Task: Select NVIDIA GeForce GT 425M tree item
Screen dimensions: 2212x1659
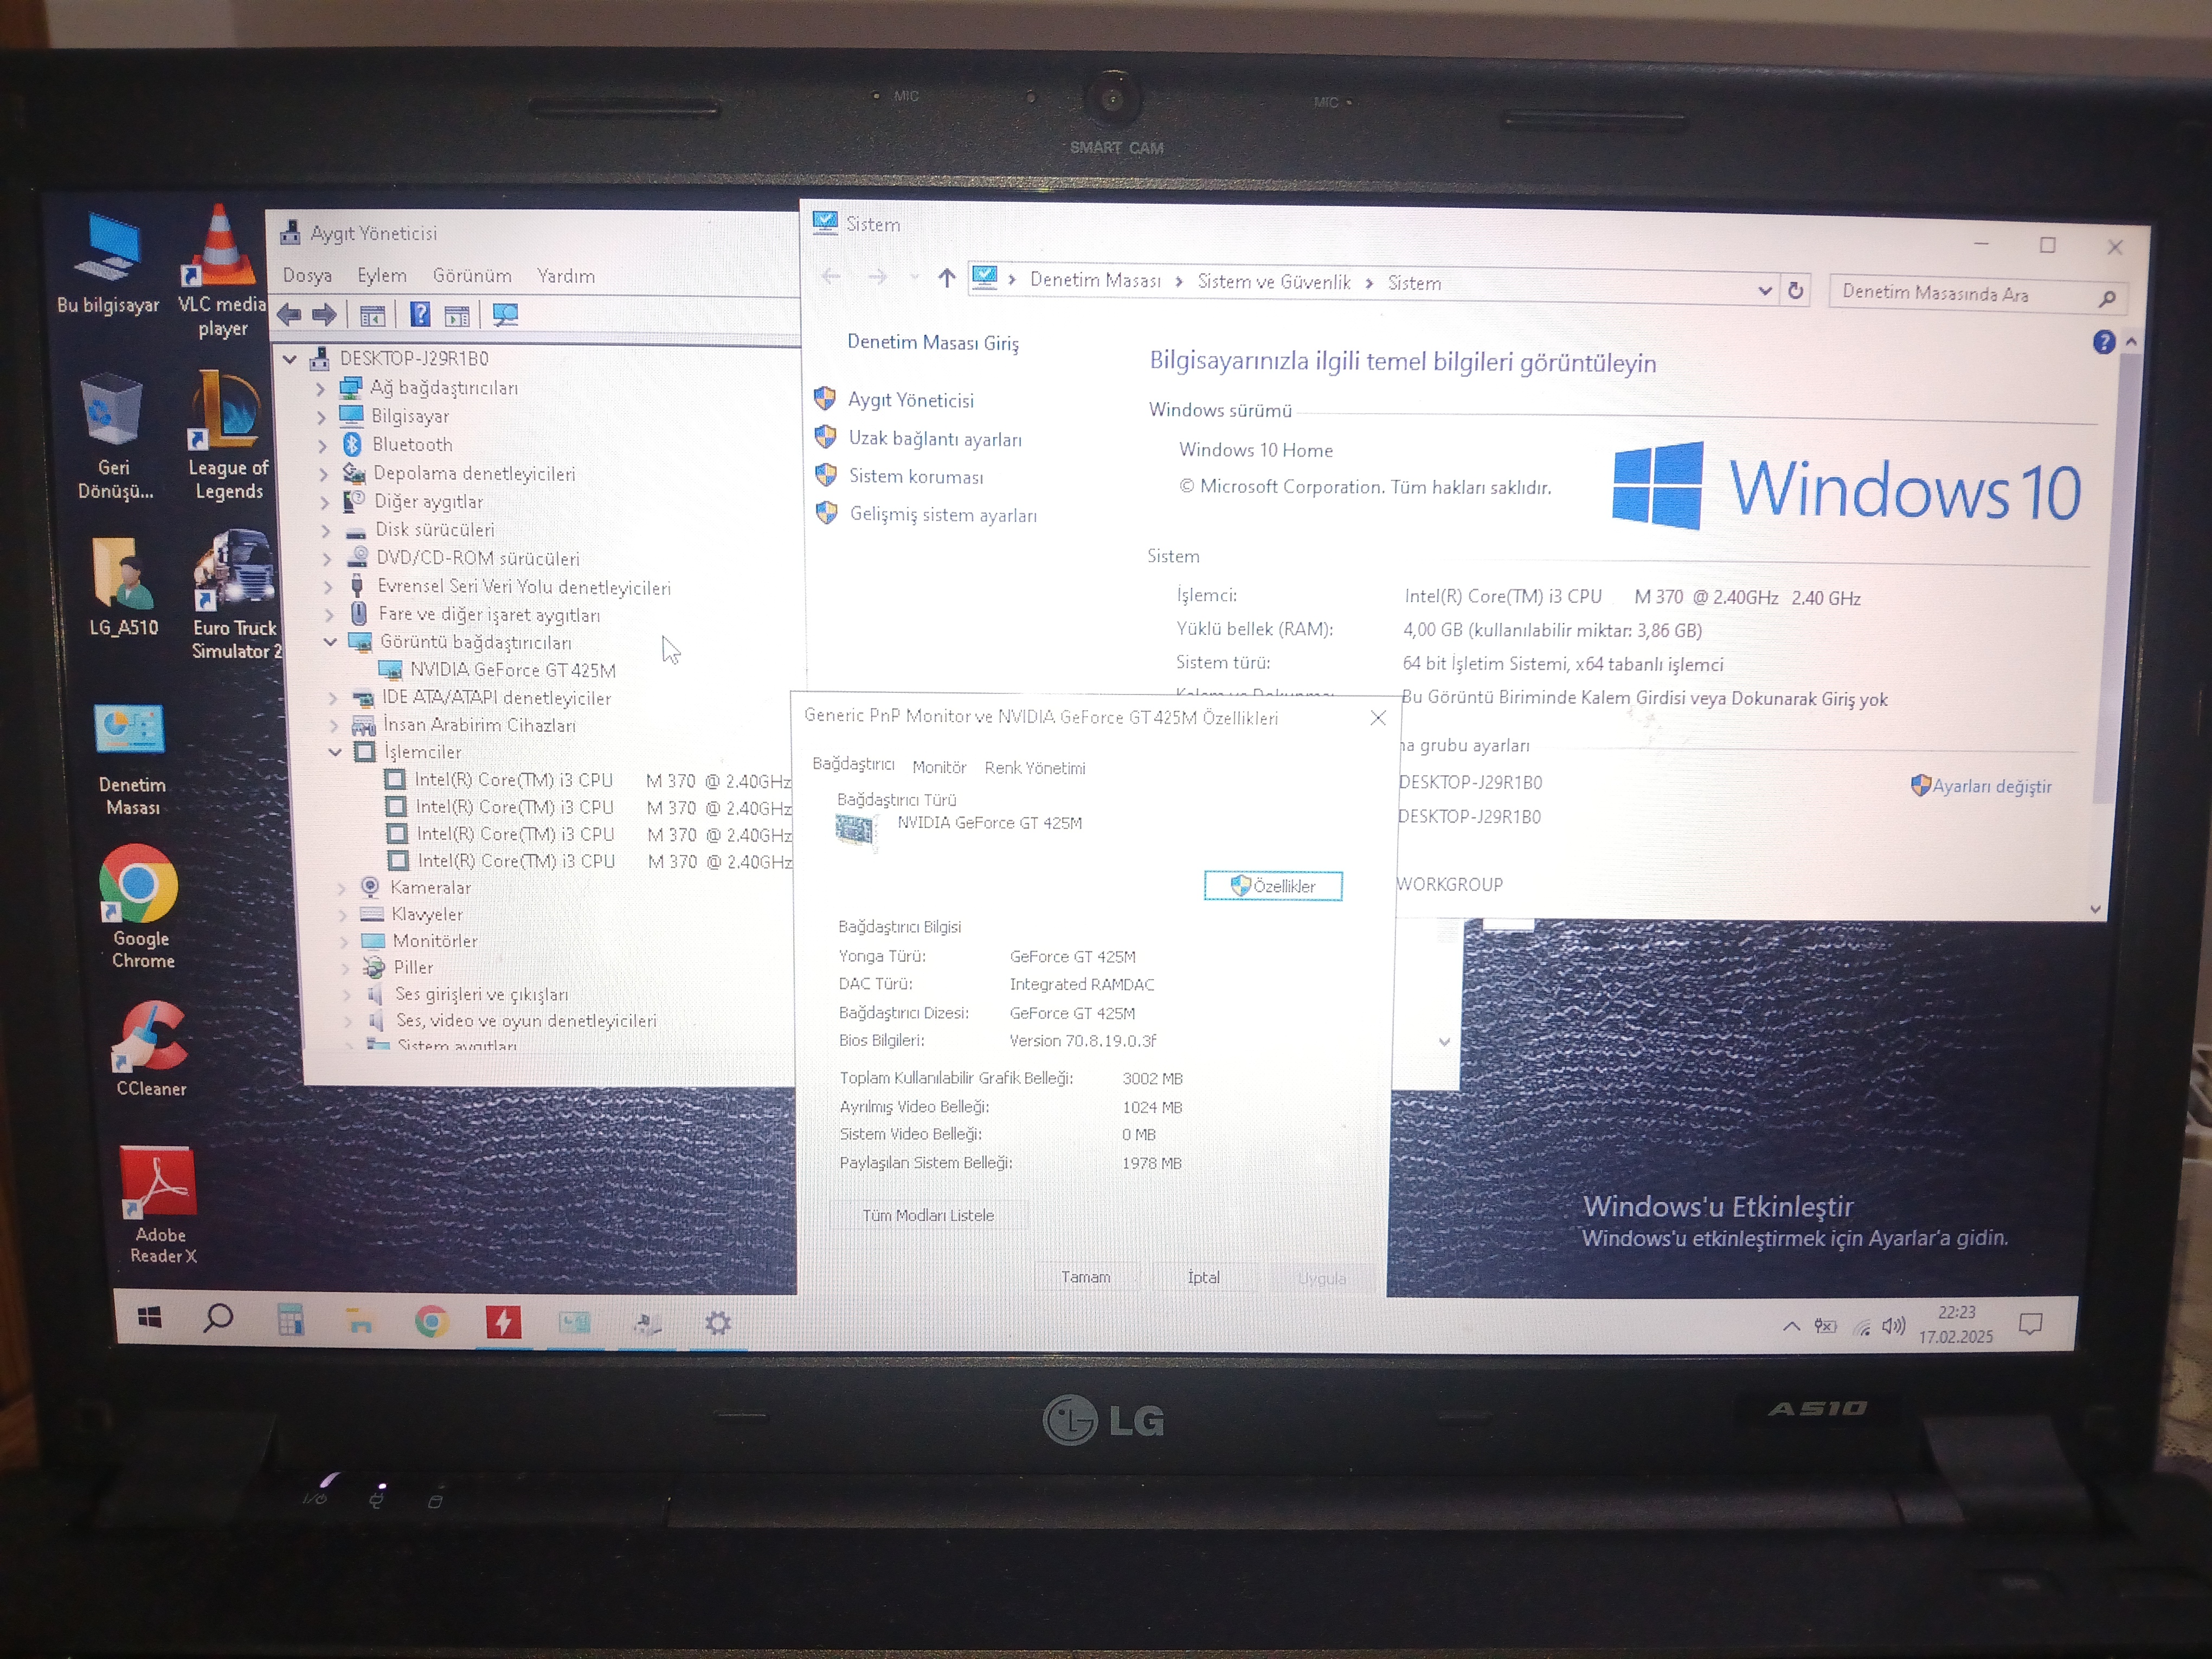Action: pyautogui.click(x=512, y=670)
